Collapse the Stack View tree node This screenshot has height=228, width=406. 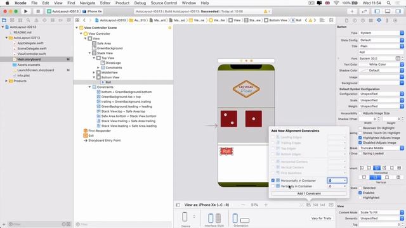[x=90, y=53]
